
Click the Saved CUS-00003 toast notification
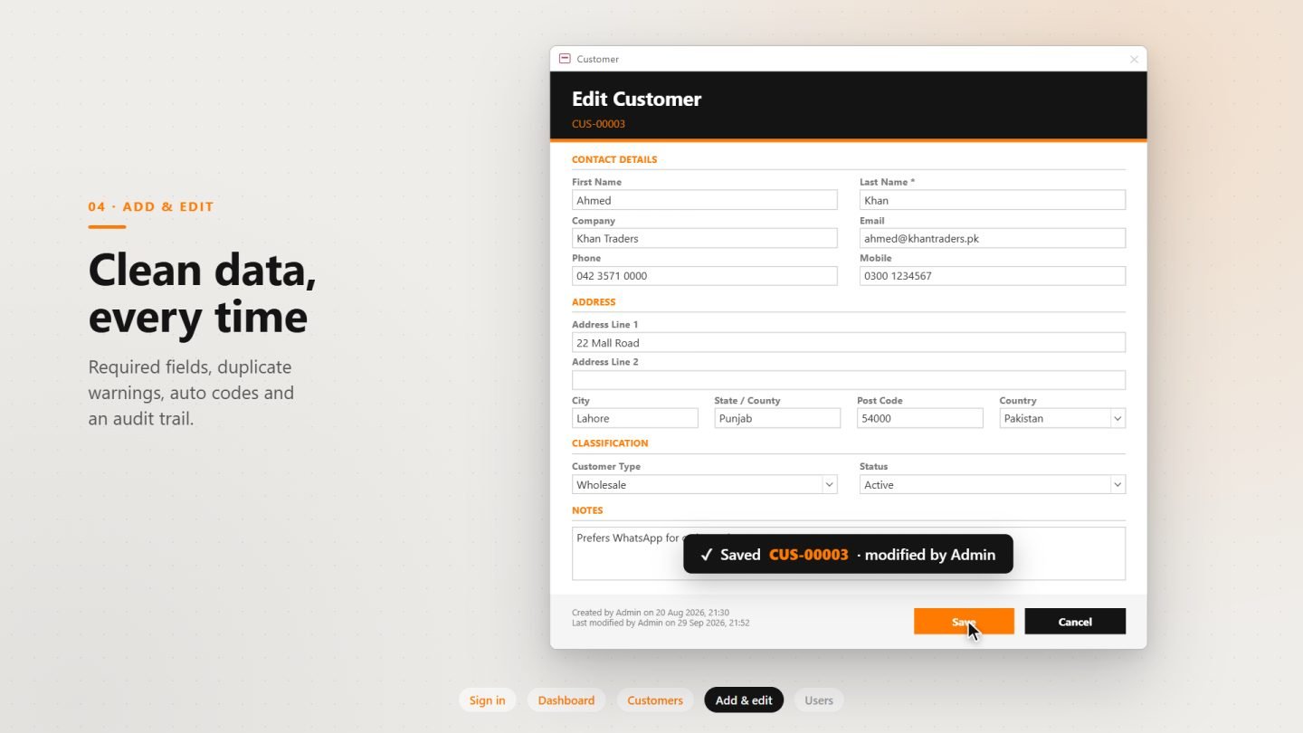pyautogui.click(x=848, y=554)
